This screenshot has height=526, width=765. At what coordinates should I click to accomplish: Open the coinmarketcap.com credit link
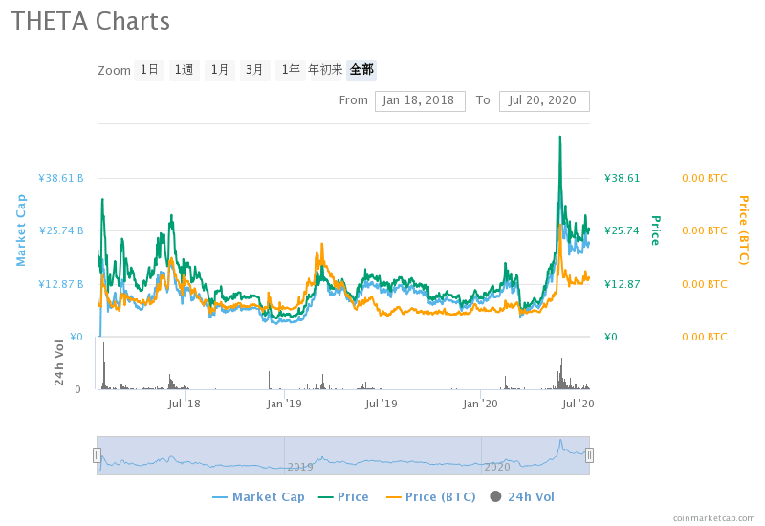[x=713, y=518]
